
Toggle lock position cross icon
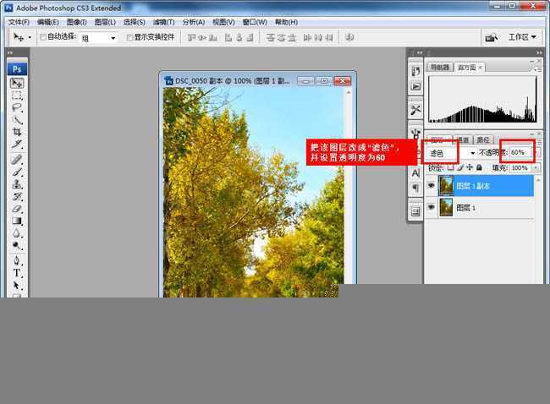tap(470, 168)
